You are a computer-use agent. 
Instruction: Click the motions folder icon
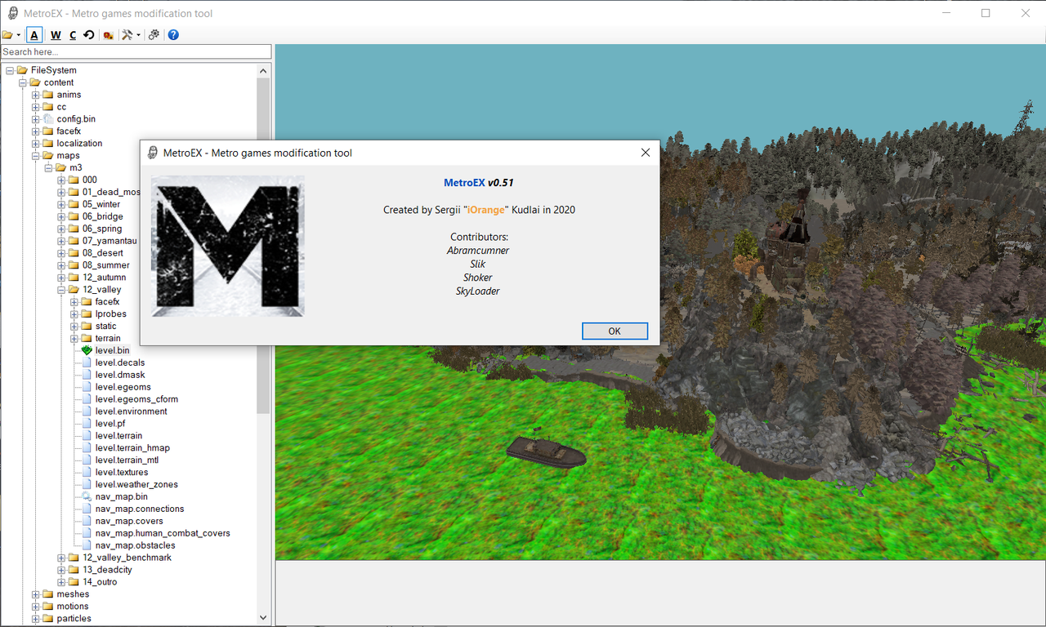click(48, 607)
